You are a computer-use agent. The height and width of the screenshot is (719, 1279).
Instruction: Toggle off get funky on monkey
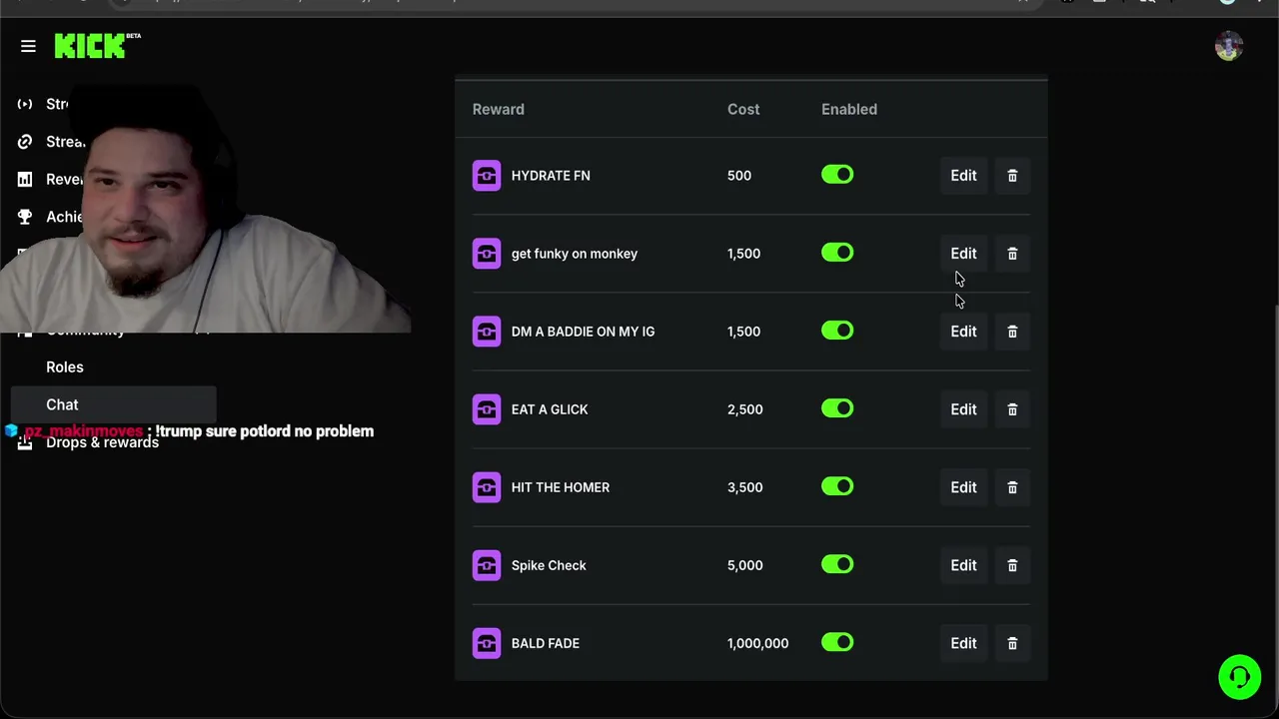837,253
